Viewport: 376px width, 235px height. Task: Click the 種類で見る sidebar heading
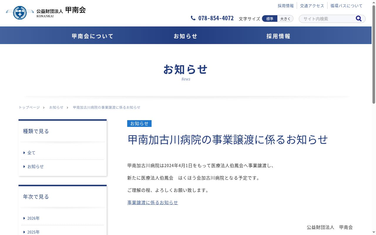(x=36, y=131)
